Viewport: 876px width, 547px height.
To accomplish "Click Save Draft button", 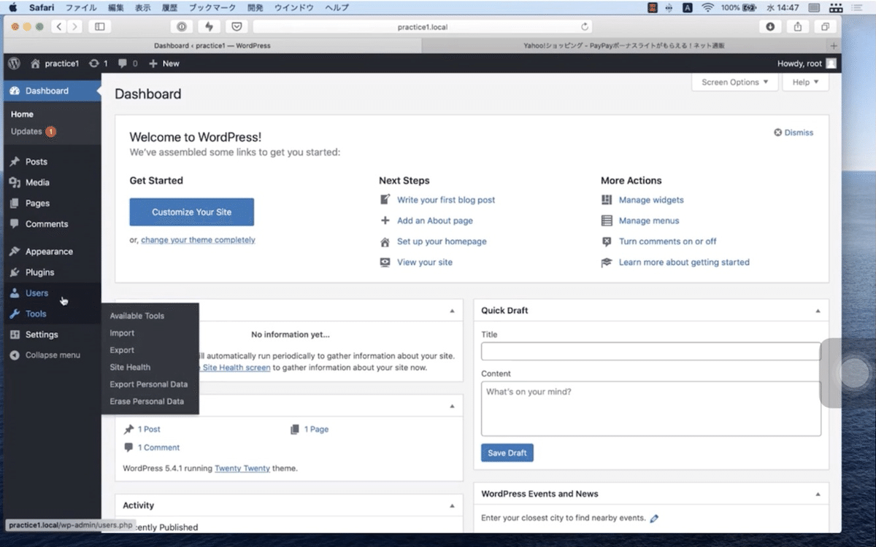I will (x=507, y=453).
